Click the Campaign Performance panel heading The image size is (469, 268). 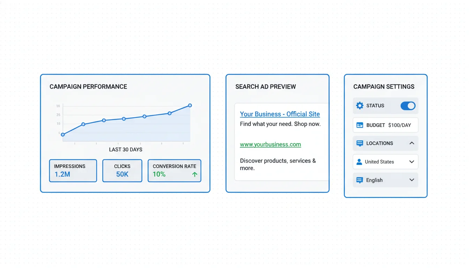pos(88,87)
